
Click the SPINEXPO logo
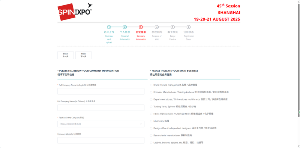click(75, 12)
